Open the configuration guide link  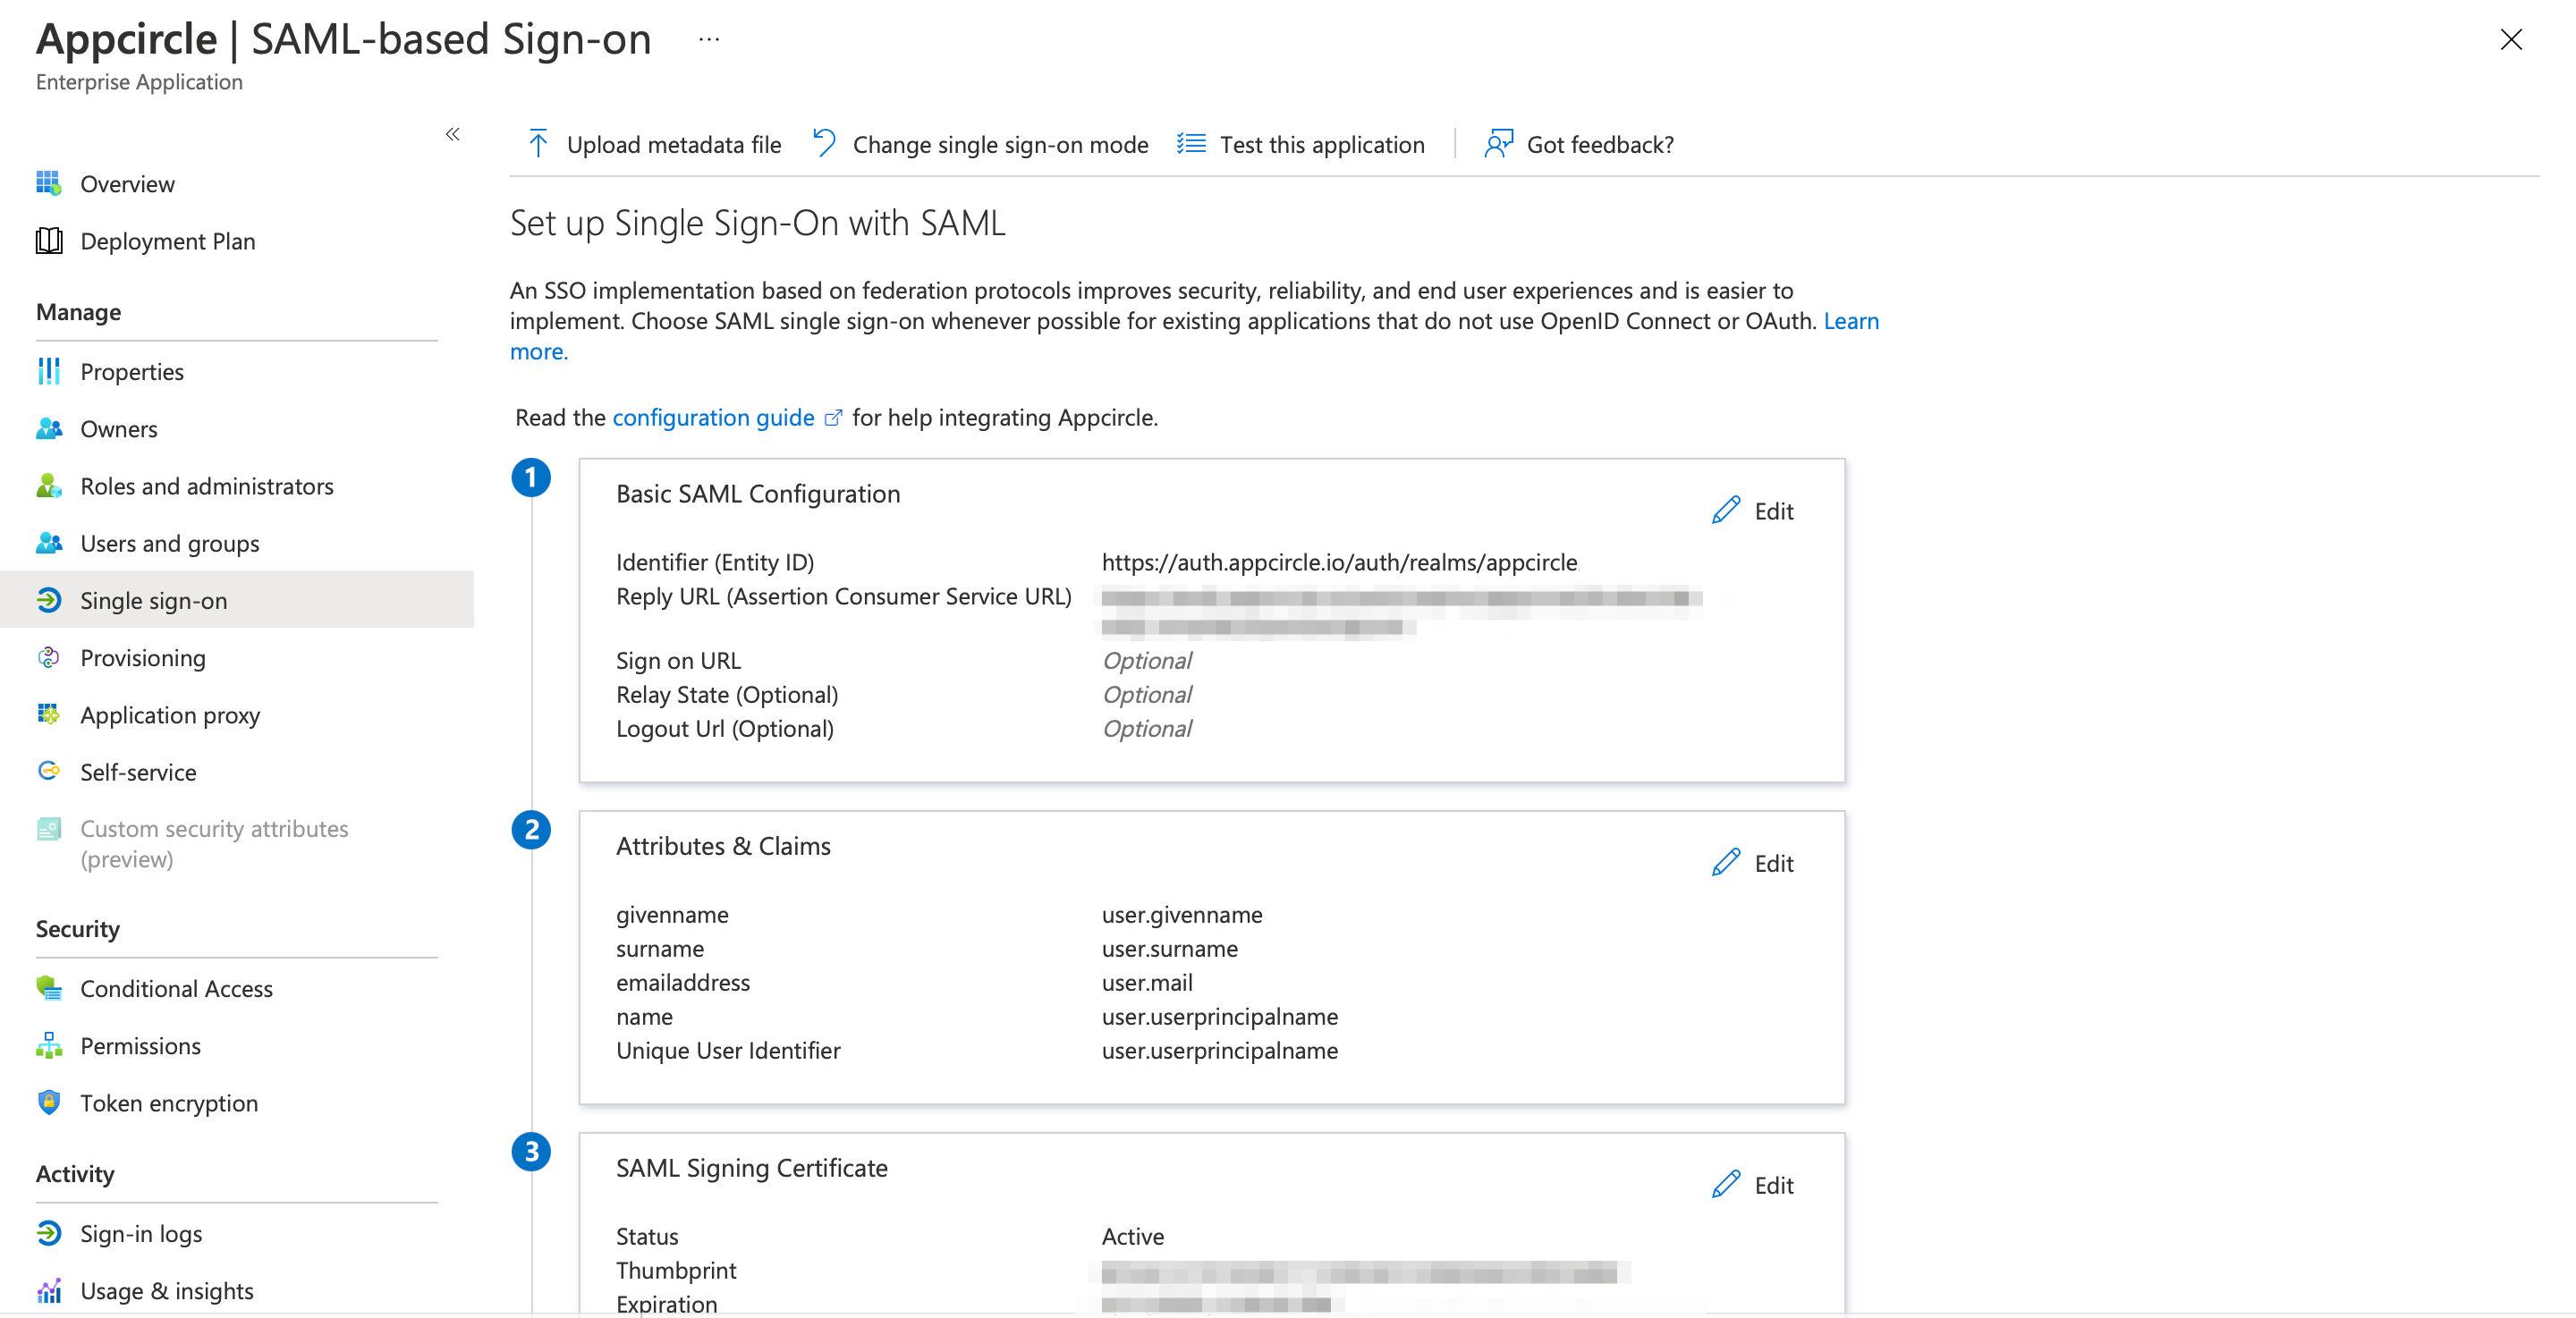click(x=713, y=417)
